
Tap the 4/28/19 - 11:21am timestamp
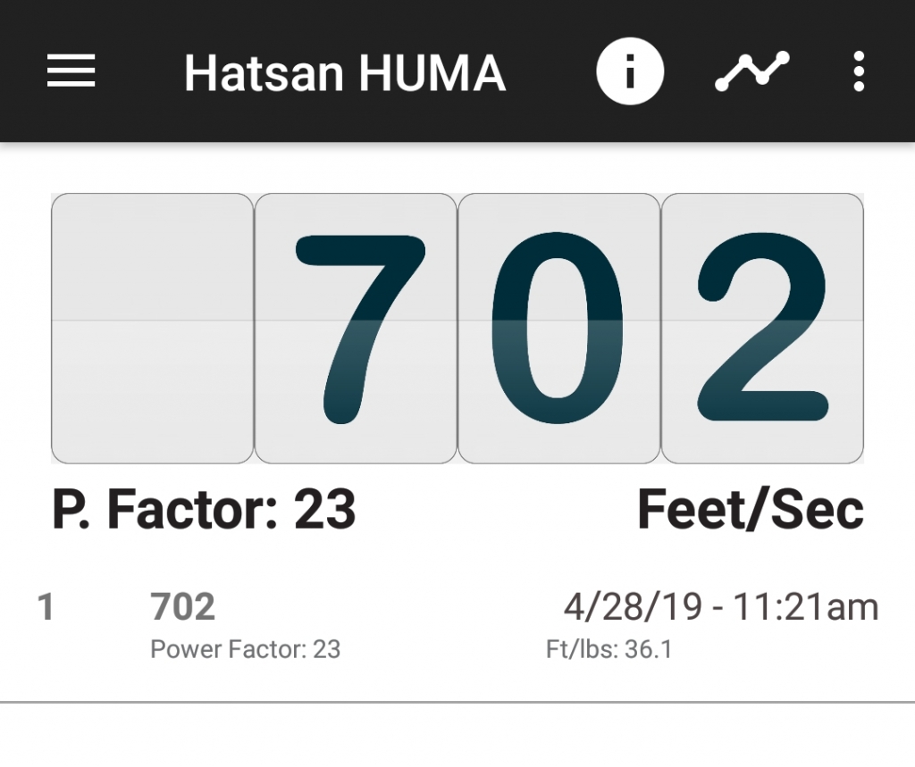point(721,606)
